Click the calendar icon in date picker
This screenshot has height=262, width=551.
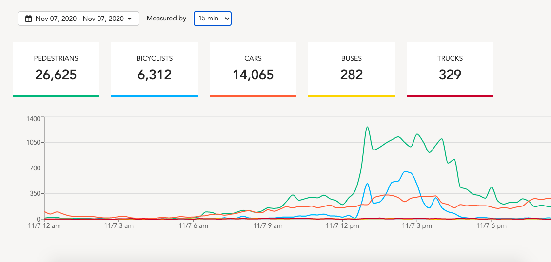click(x=28, y=19)
